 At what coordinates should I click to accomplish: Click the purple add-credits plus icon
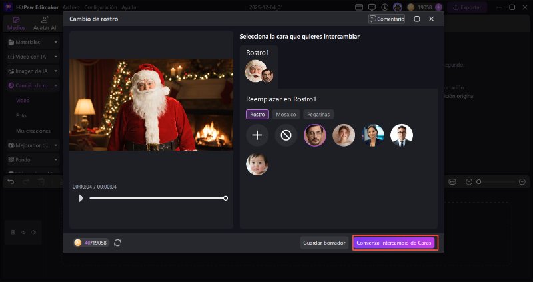438,7
